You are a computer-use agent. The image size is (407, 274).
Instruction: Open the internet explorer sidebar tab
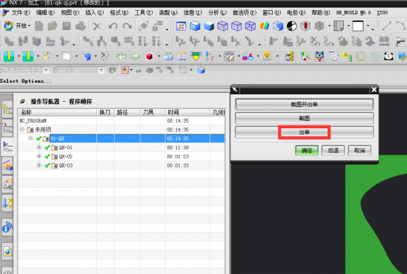pos(7,252)
